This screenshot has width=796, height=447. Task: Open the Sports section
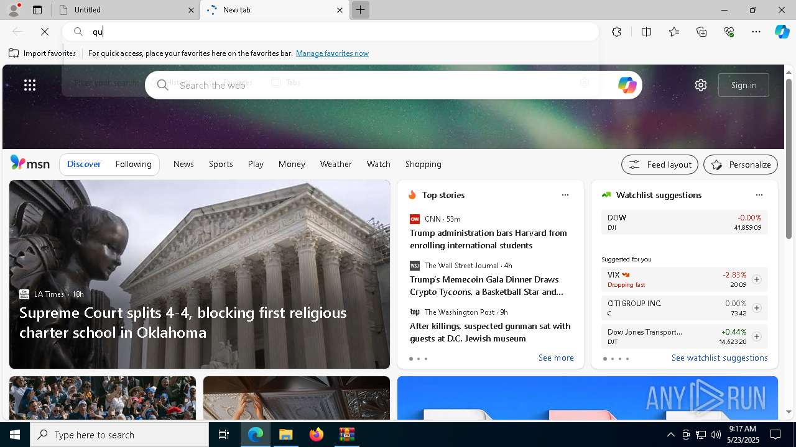point(221,164)
